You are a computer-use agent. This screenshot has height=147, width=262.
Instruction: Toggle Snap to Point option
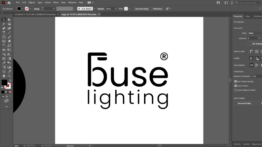(251, 65)
